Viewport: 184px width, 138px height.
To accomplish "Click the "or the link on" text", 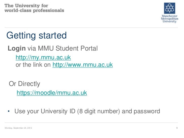I will coord(33,65).
